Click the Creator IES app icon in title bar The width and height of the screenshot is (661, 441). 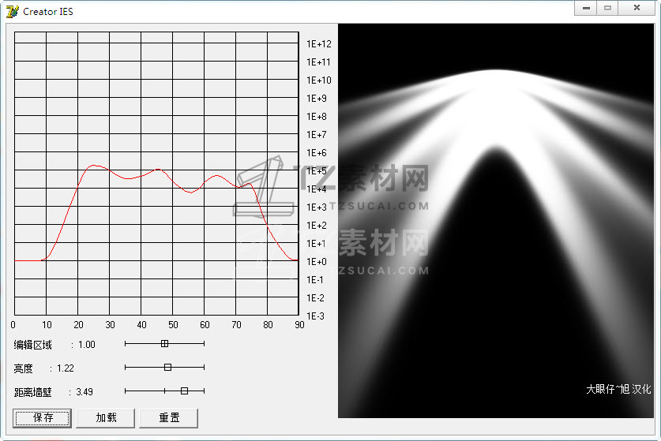tap(12, 11)
